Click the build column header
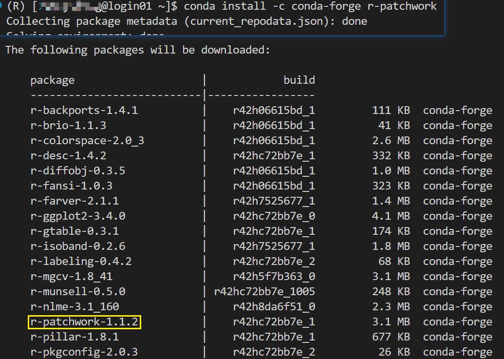Image resolution: width=504 pixels, height=359 pixels. coord(299,80)
